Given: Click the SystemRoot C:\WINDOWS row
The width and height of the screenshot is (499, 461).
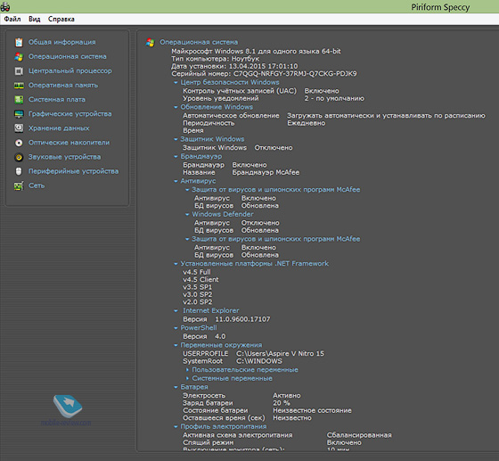Looking at the screenshot, I should click(x=233, y=361).
